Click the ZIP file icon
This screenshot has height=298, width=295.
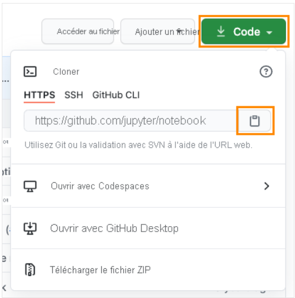pos(30,270)
